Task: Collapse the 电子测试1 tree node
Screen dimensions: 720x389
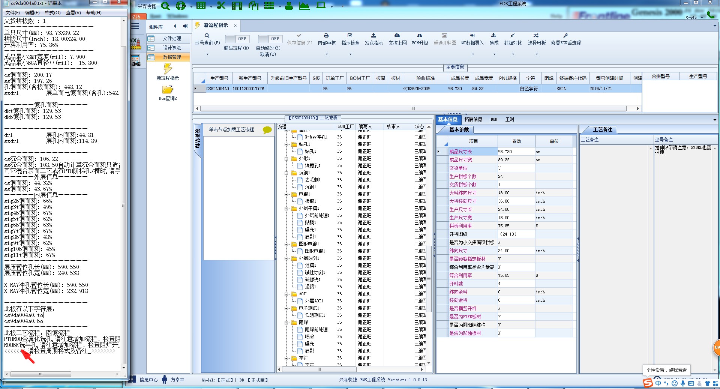Action: tap(286, 308)
